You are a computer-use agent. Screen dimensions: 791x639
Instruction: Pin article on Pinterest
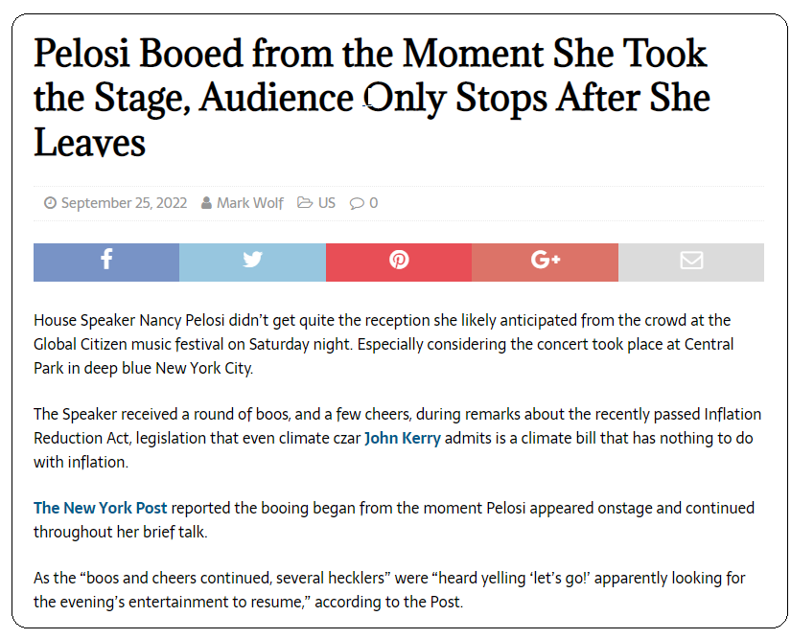pyautogui.click(x=399, y=262)
